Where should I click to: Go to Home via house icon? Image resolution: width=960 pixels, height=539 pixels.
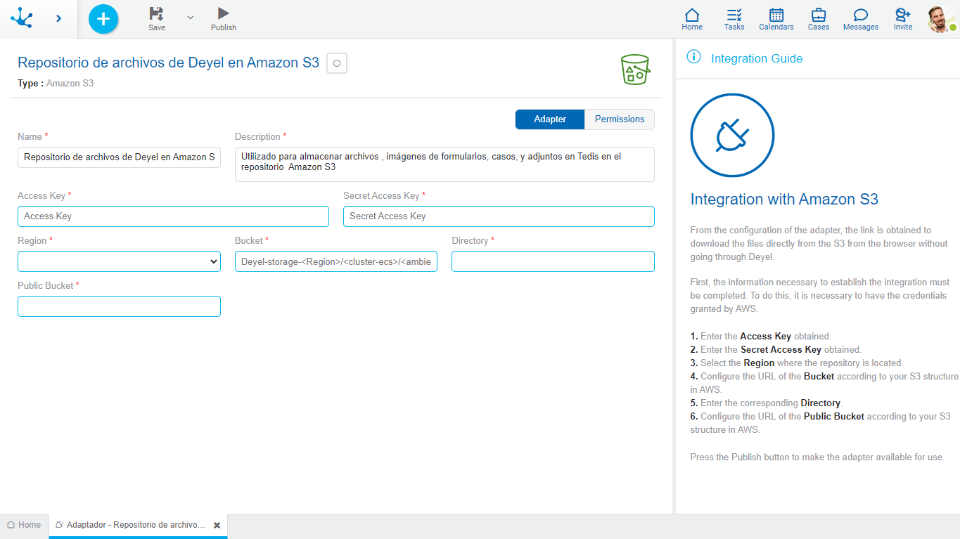[x=692, y=15]
